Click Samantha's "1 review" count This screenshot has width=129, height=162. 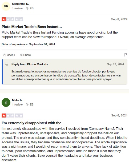coord(17,8)
